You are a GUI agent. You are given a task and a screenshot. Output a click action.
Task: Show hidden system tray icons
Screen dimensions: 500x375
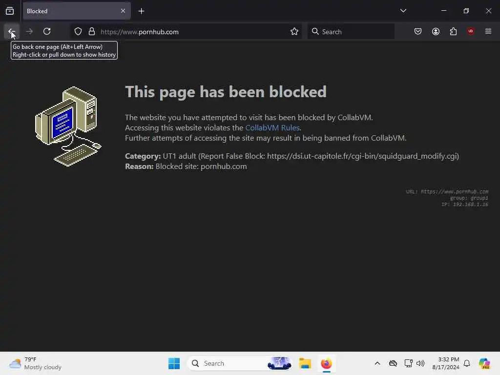click(x=377, y=363)
